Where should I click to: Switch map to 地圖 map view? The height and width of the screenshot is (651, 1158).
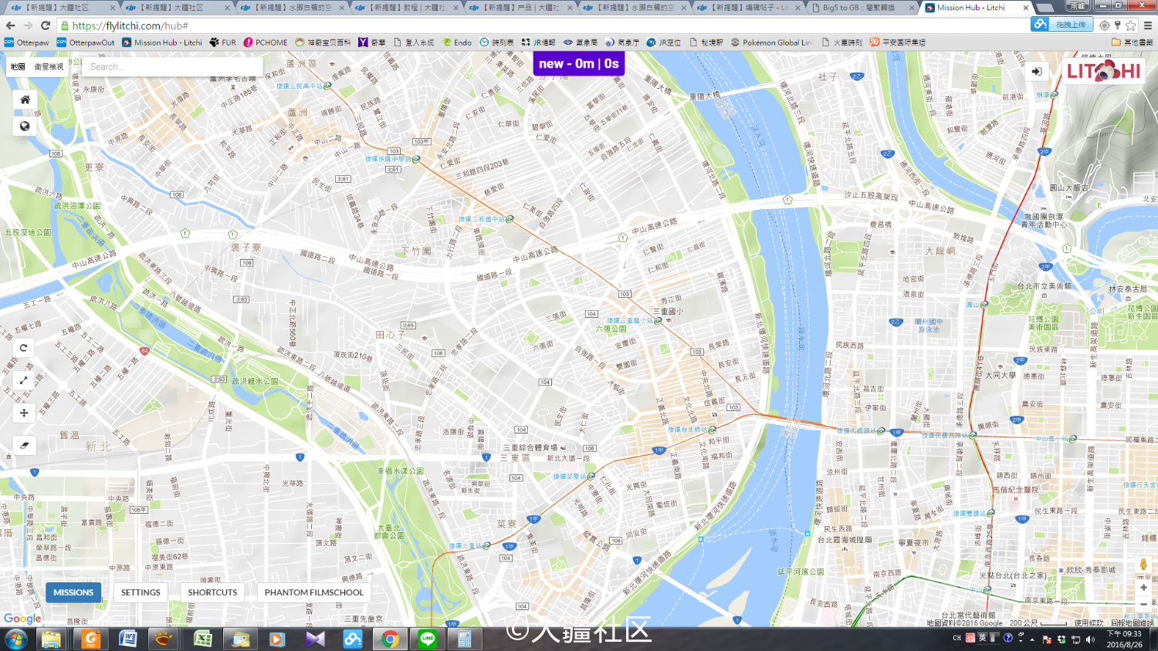[x=18, y=67]
